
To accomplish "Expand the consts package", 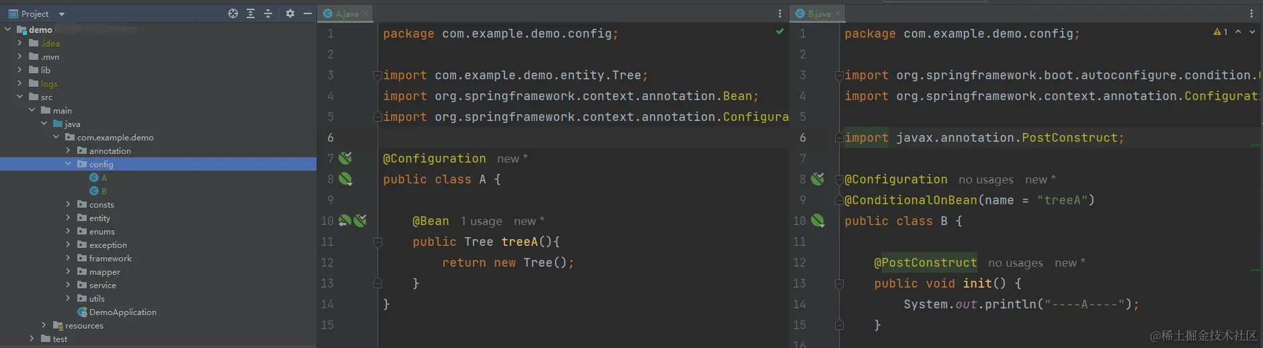I will coord(69,204).
